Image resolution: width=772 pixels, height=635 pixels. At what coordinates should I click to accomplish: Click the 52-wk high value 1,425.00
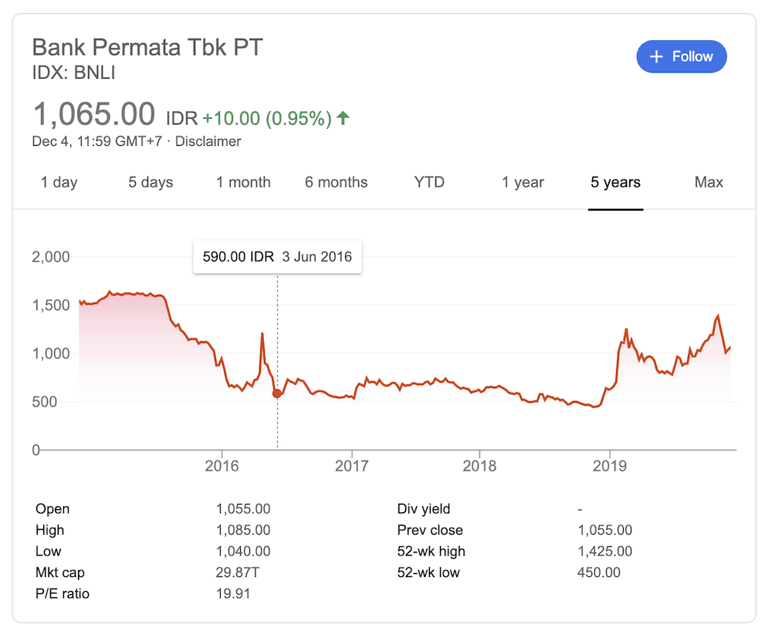[605, 551]
